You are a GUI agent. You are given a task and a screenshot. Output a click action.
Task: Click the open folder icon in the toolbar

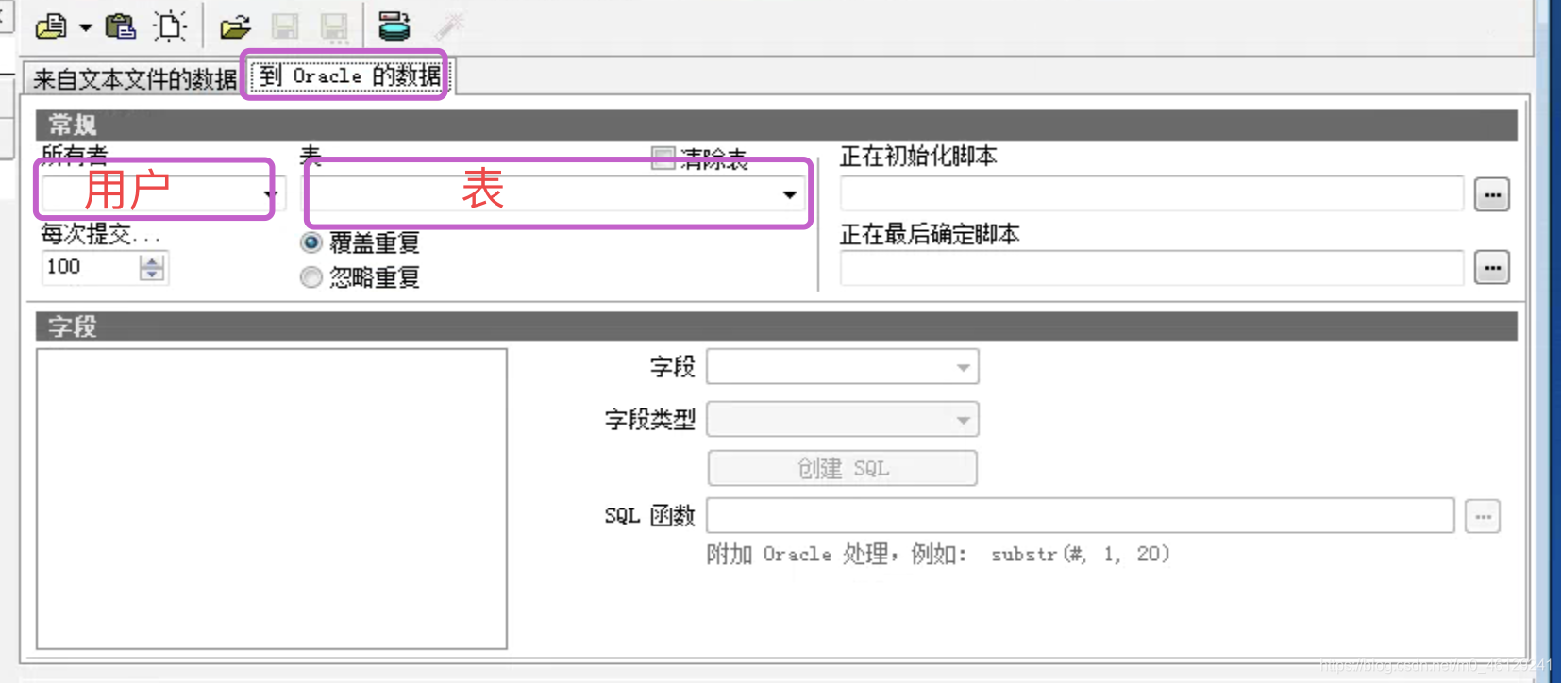[x=235, y=27]
